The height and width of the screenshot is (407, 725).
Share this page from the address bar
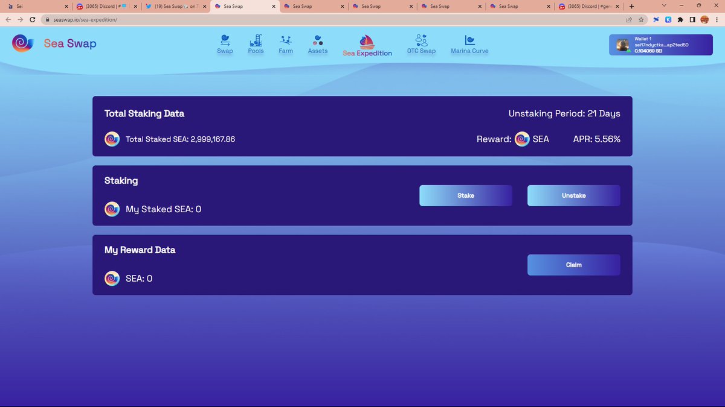coord(629,19)
